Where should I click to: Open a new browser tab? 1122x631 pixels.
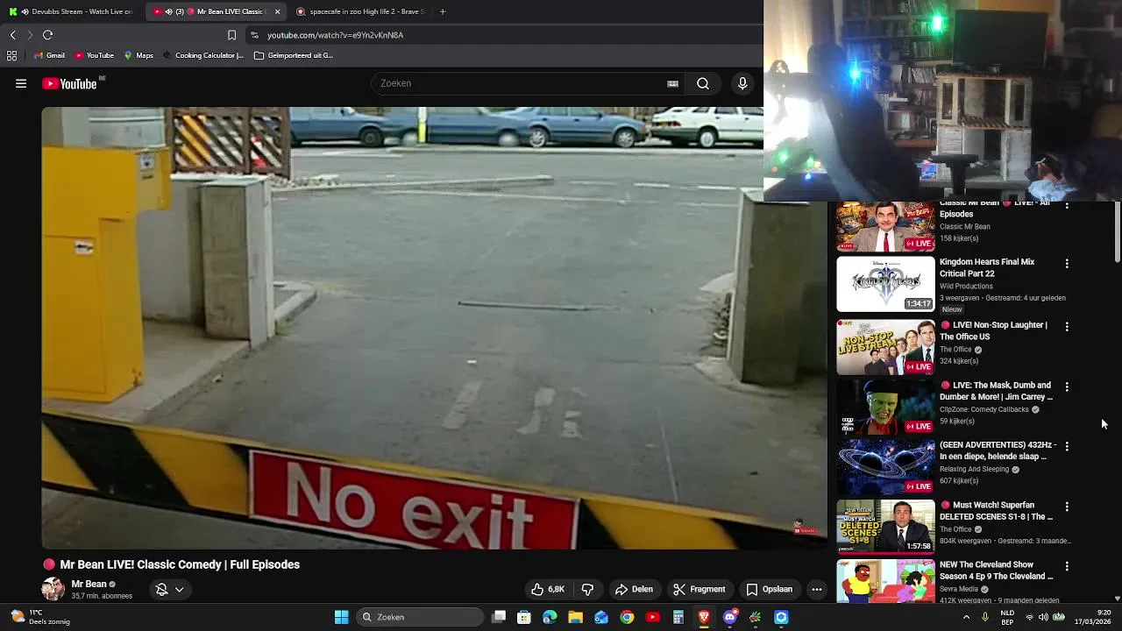(443, 11)
